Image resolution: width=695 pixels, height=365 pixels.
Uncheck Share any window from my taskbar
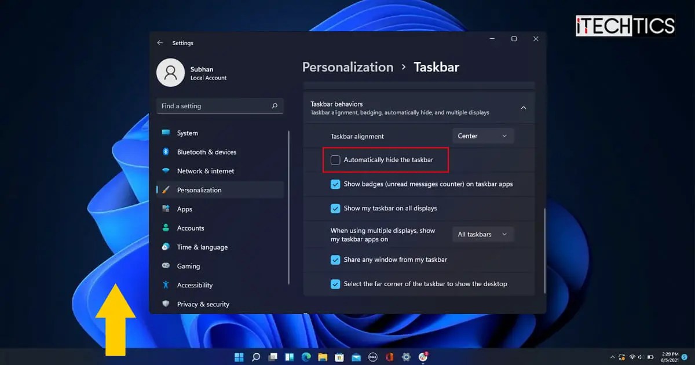(x=335, y=260)
